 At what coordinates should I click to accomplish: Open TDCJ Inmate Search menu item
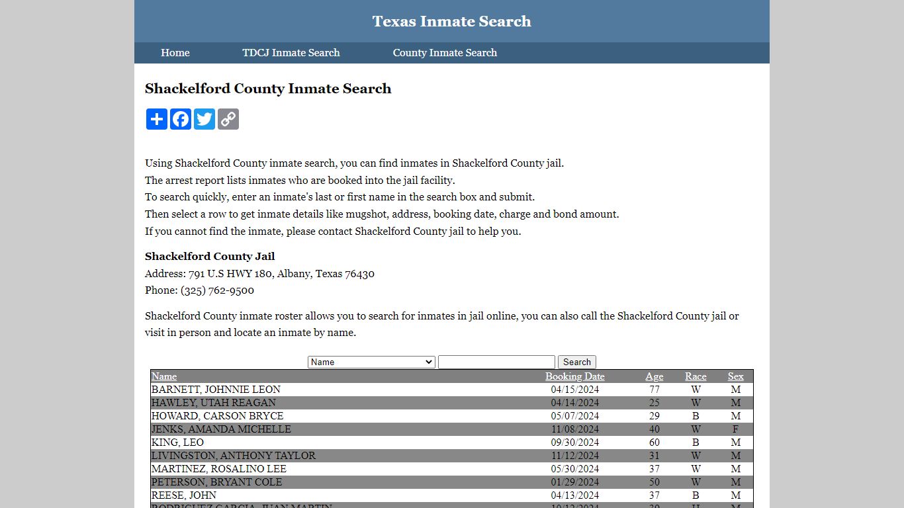click(x=291, y=53)
